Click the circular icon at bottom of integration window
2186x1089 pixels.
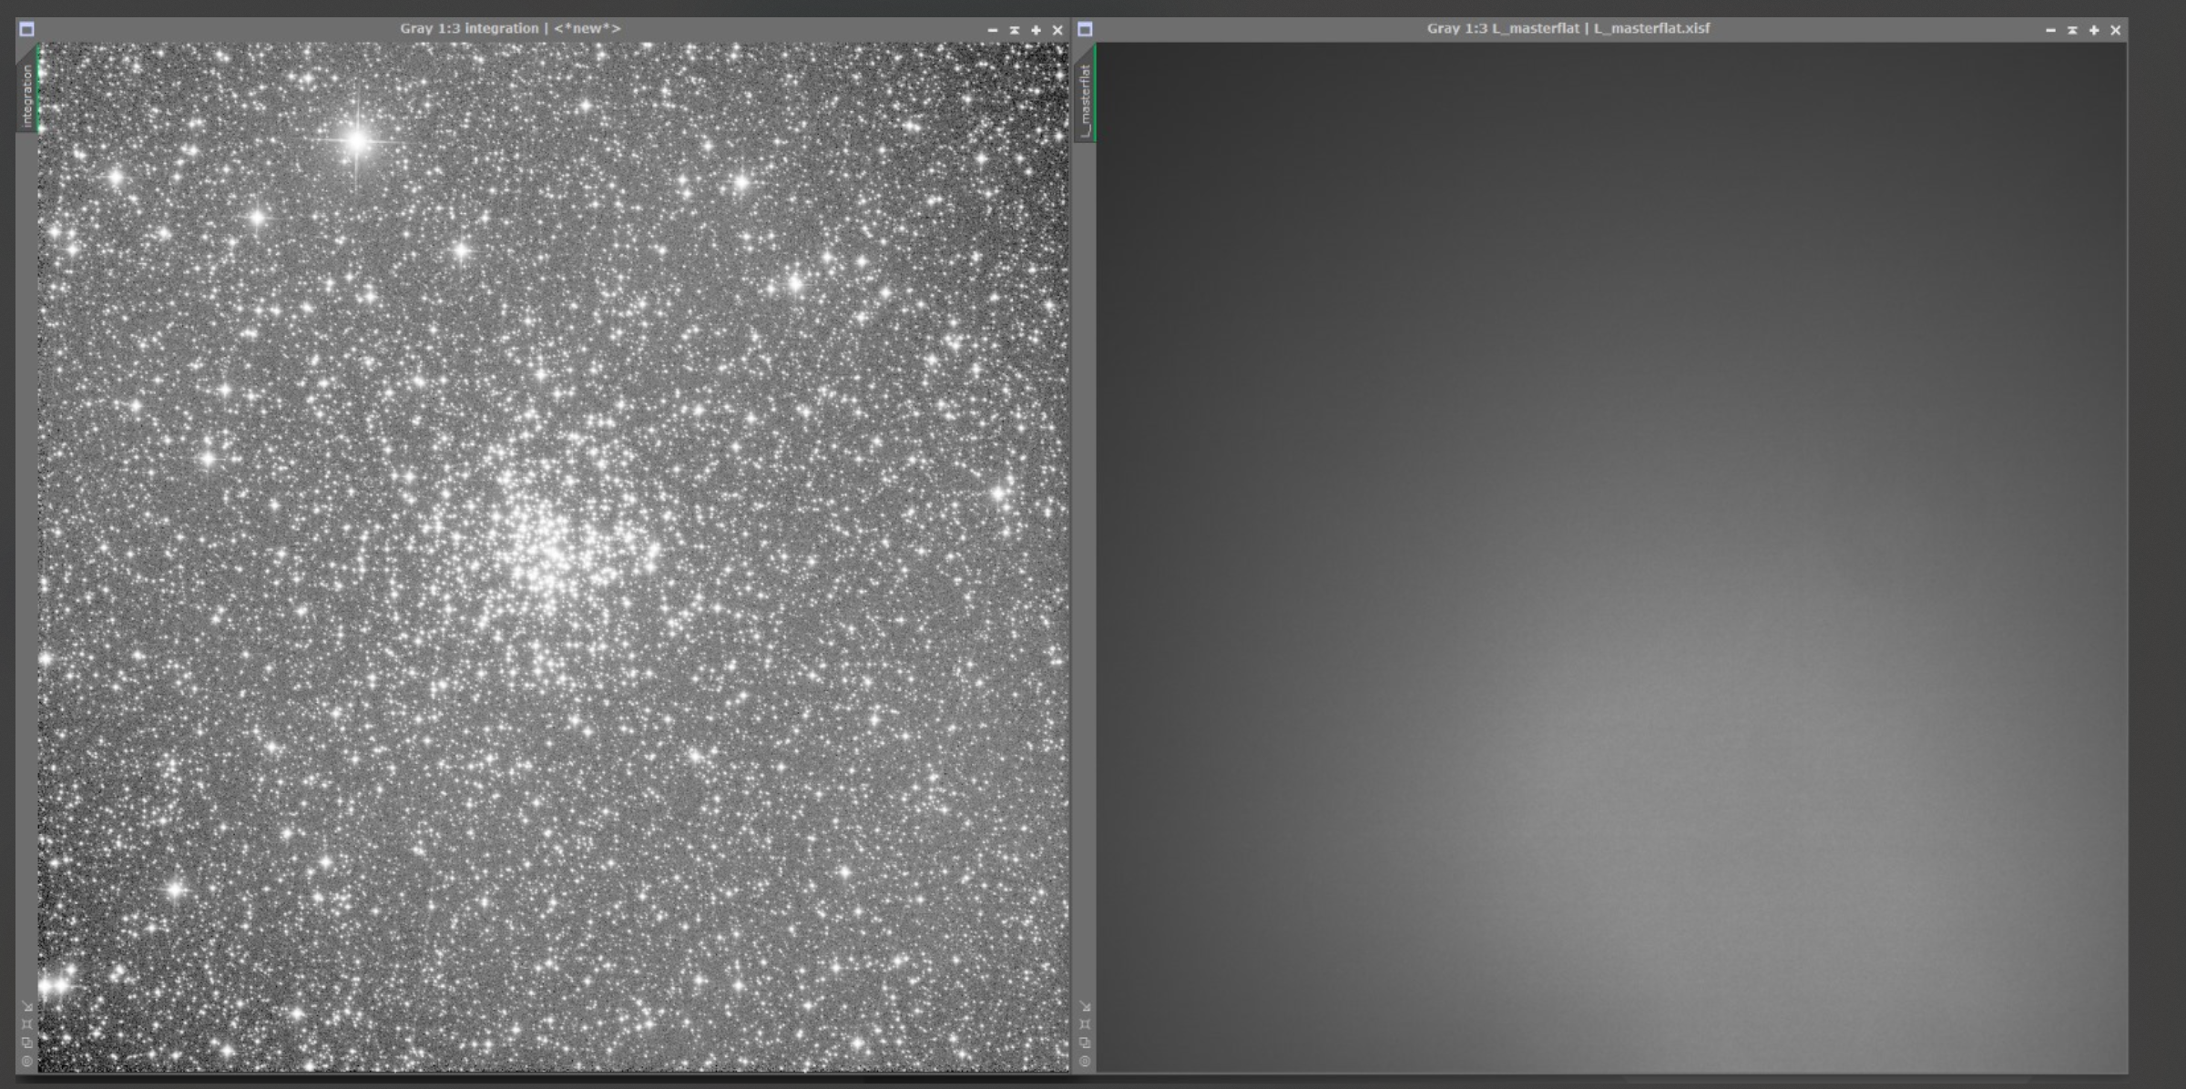click(27, 1061)
